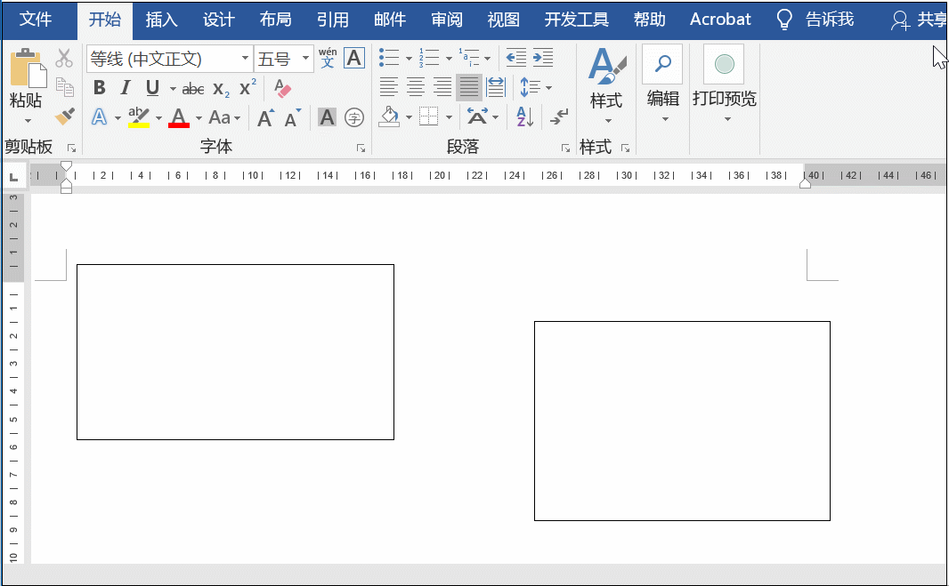Open the Asian layout menu
949x586 pixels.
click(x=483, y=116)
